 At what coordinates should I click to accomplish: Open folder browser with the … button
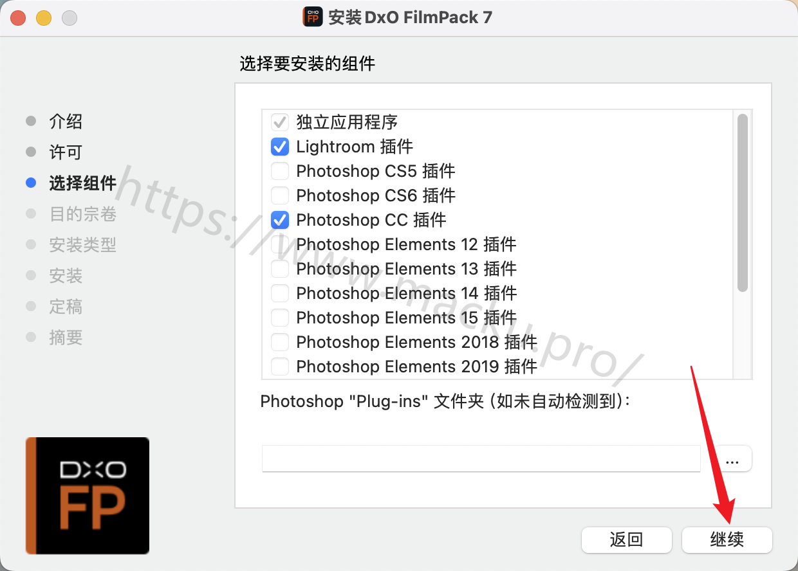pyautogui.click(x=732, y=458)
